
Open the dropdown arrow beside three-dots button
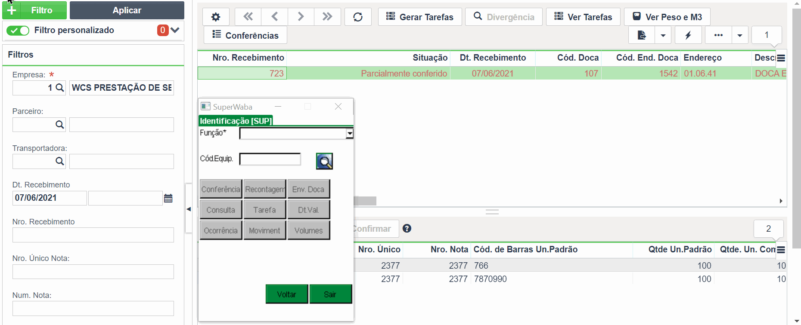tap(740, 35)
